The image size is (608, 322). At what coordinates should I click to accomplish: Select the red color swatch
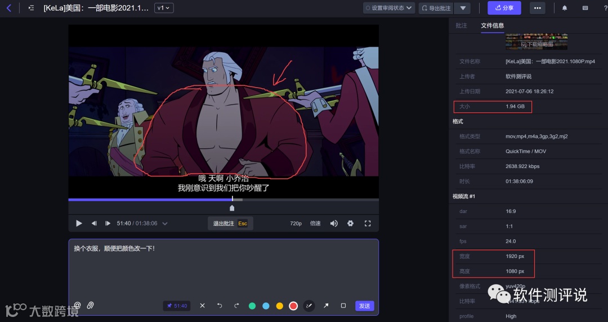click(293, 306)
